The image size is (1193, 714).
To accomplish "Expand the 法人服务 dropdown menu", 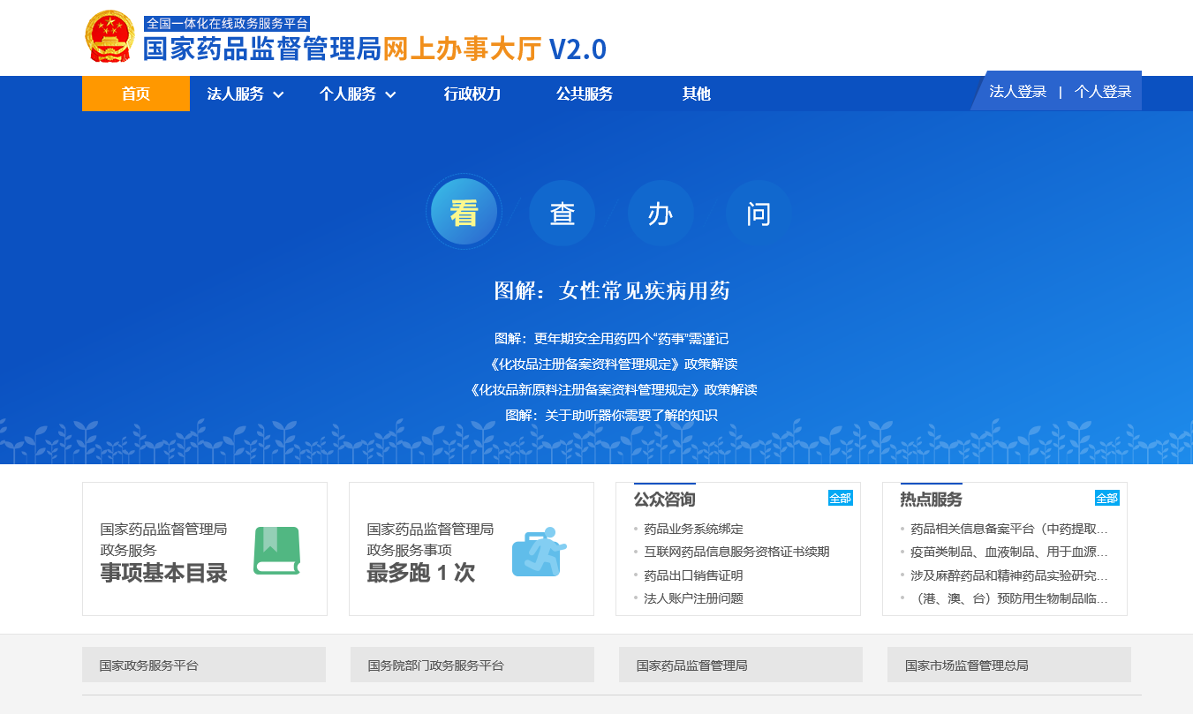I will [x=245, y=94].
